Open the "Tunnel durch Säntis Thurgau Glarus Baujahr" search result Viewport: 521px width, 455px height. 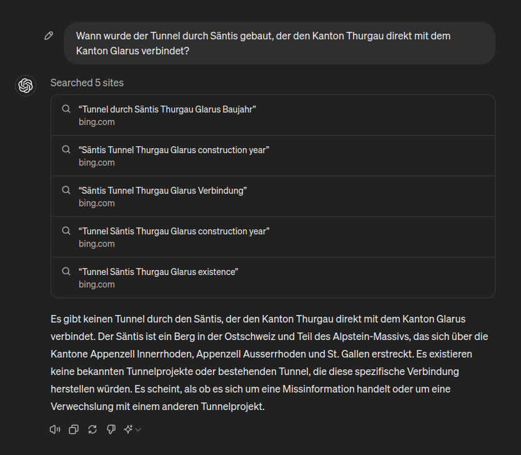[167, 109]
